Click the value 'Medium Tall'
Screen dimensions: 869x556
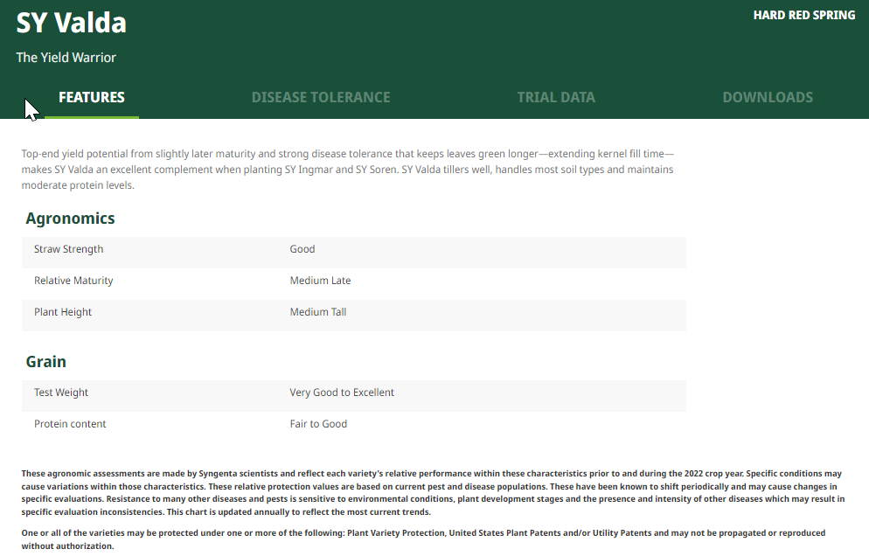coord(318,312)
